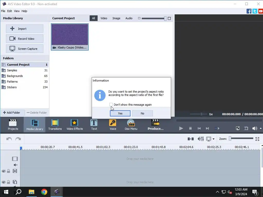Click the timeline playhead marker

[x=21, y=148]
